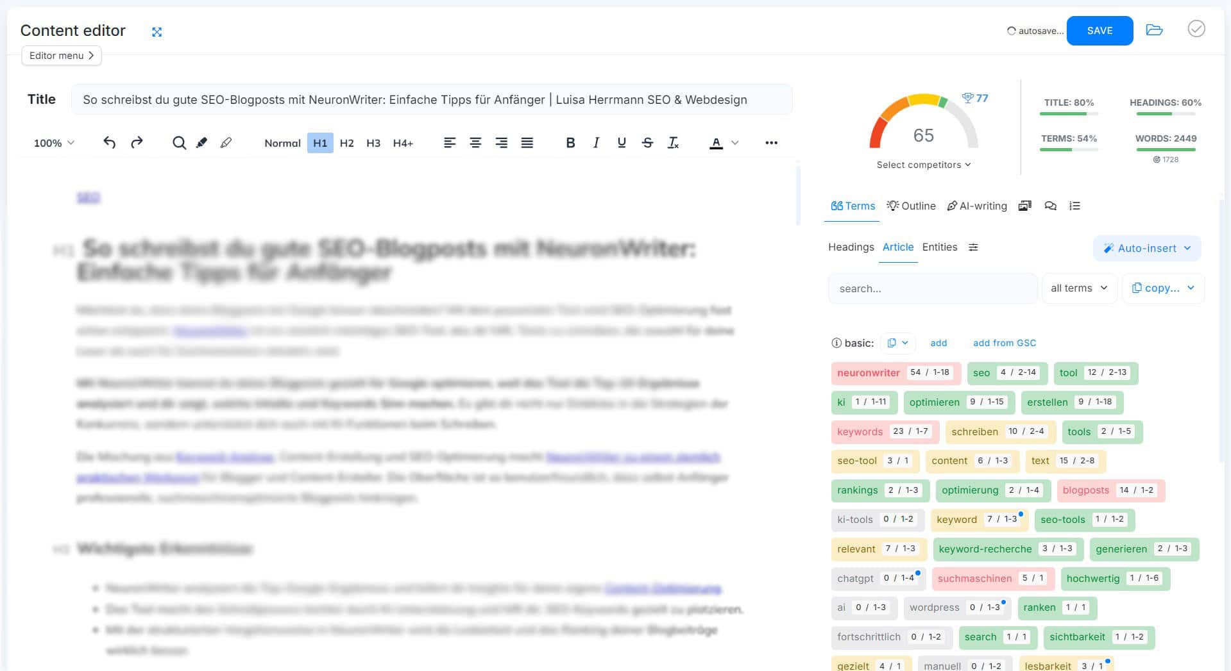The height and width of the screenshot is (671, 1231).
Task: Click the checkmark circle icon top right
Action: 1196,29
